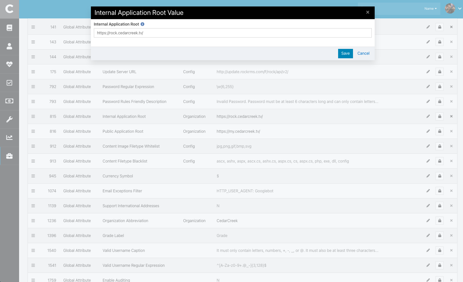This screenshot has height=282, width=463.
Task: Select the checkbox sidebar icon
Action: coord(9,82)
